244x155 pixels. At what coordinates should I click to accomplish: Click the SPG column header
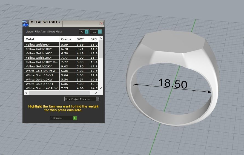pyautogui.click(x=94, y=39)
